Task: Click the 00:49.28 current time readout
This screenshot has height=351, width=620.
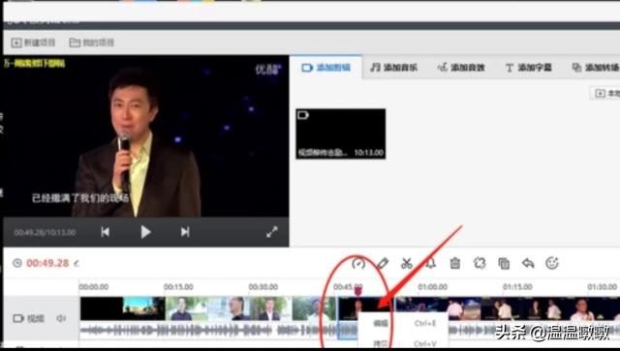Action: [47, 263]
